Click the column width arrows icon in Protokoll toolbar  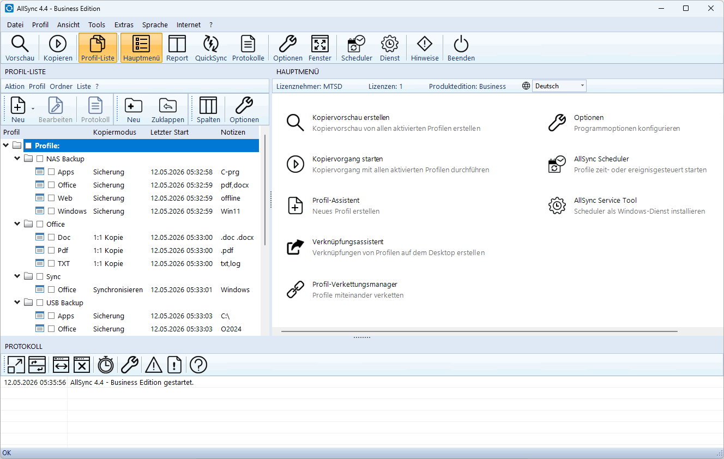61,365
